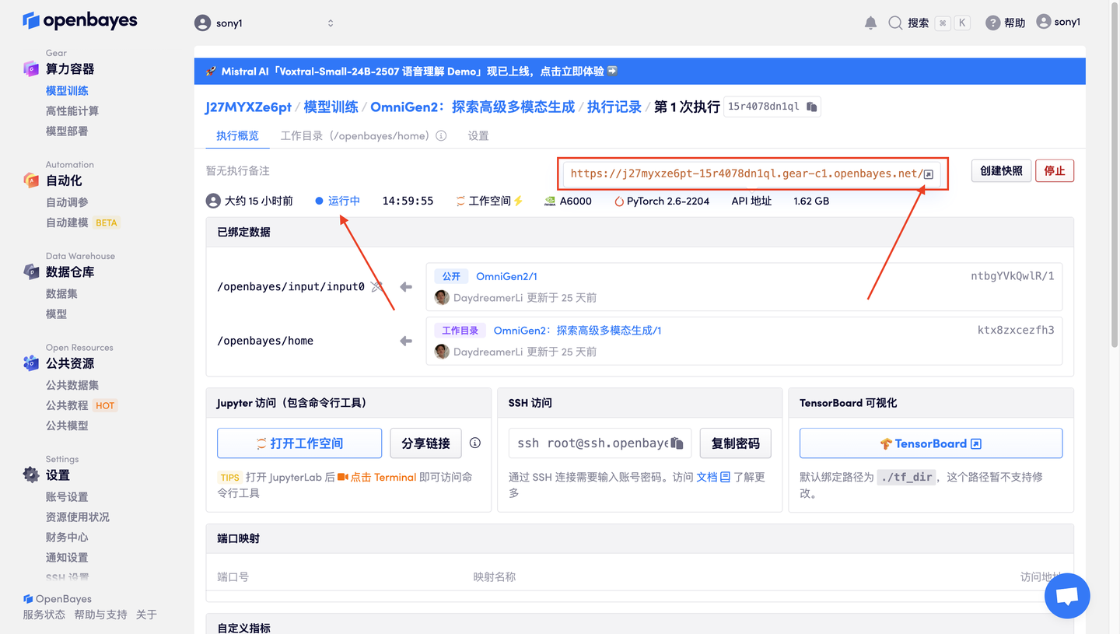The width and height of the screenshot is (1120, 634).
Task: Click the Voxtral-Small-24B-2507 announcement banner
Action: point(639,71)
